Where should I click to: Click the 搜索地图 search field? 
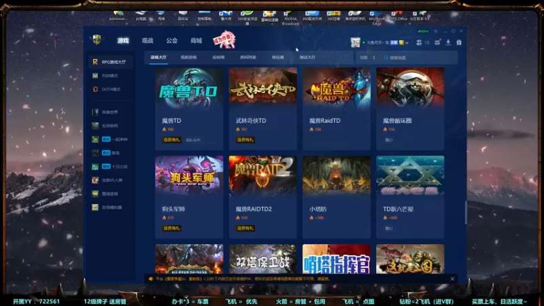(x=419, y=58)
